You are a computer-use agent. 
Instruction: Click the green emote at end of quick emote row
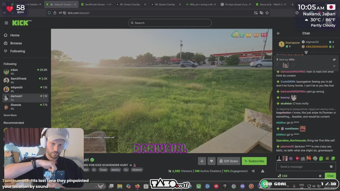click(333, 158)
